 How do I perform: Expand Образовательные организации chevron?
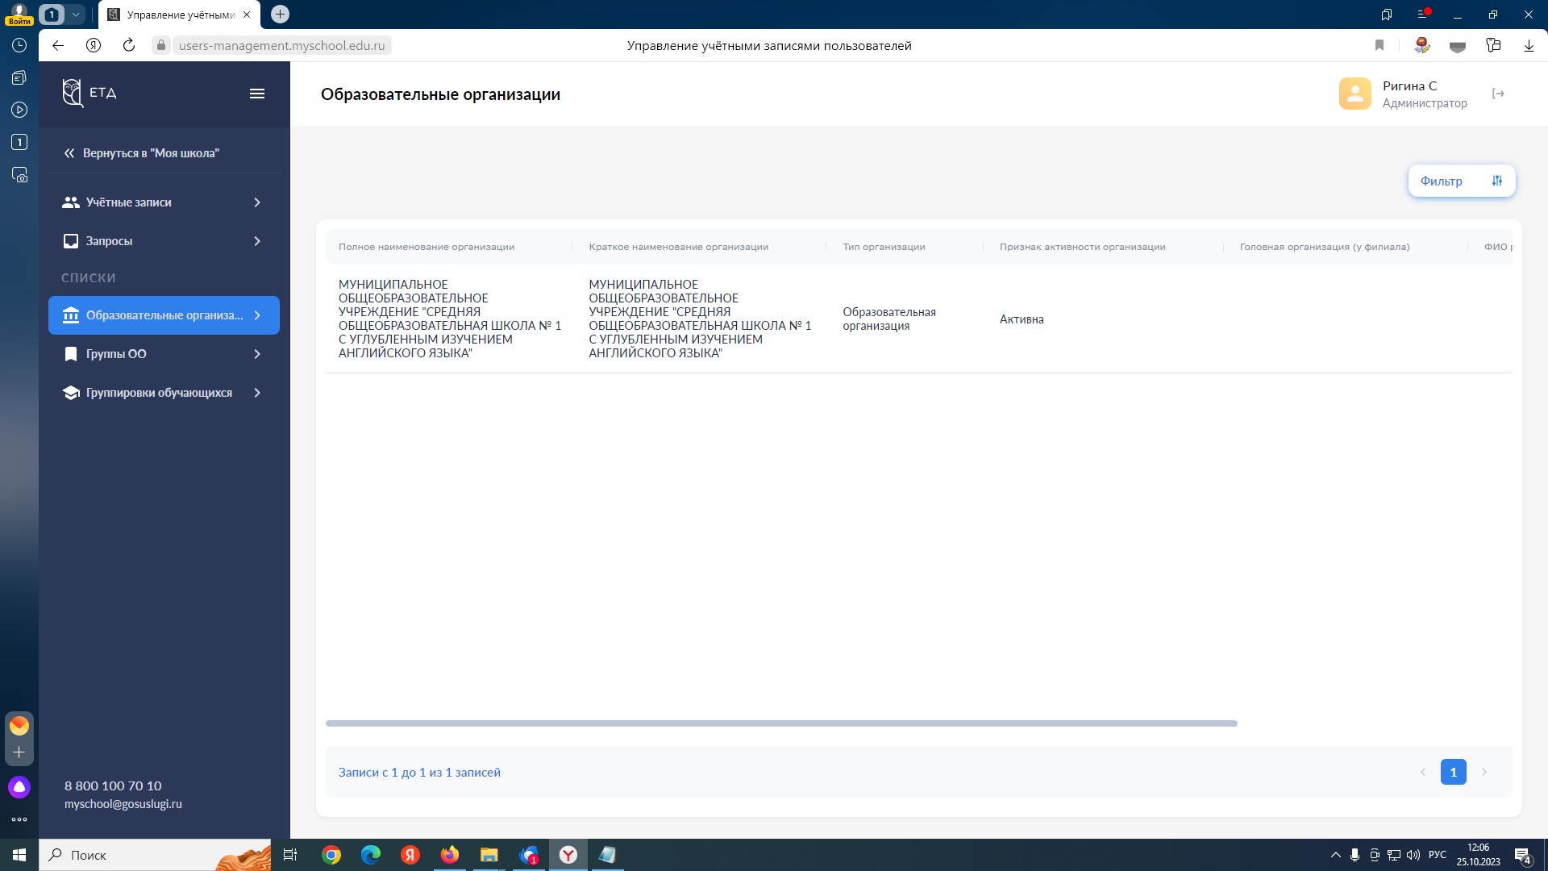coord(257,315)
